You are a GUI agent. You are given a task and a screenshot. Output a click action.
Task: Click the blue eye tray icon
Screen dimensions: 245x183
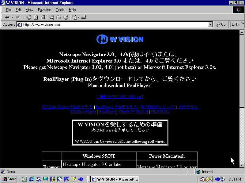click(217, 179)
